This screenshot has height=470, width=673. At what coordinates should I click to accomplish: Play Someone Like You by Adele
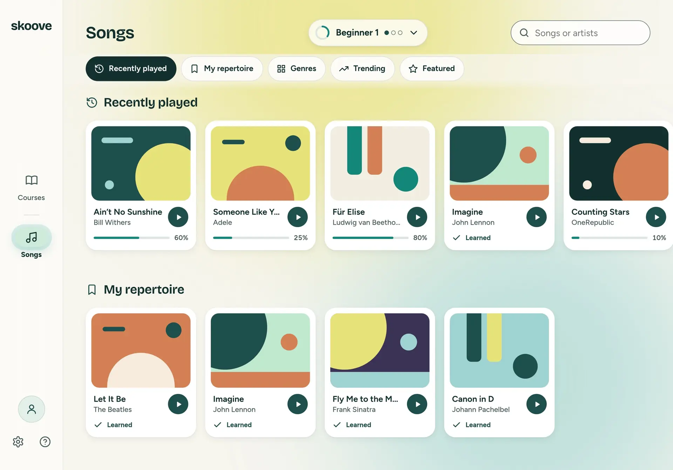point(298,217)
